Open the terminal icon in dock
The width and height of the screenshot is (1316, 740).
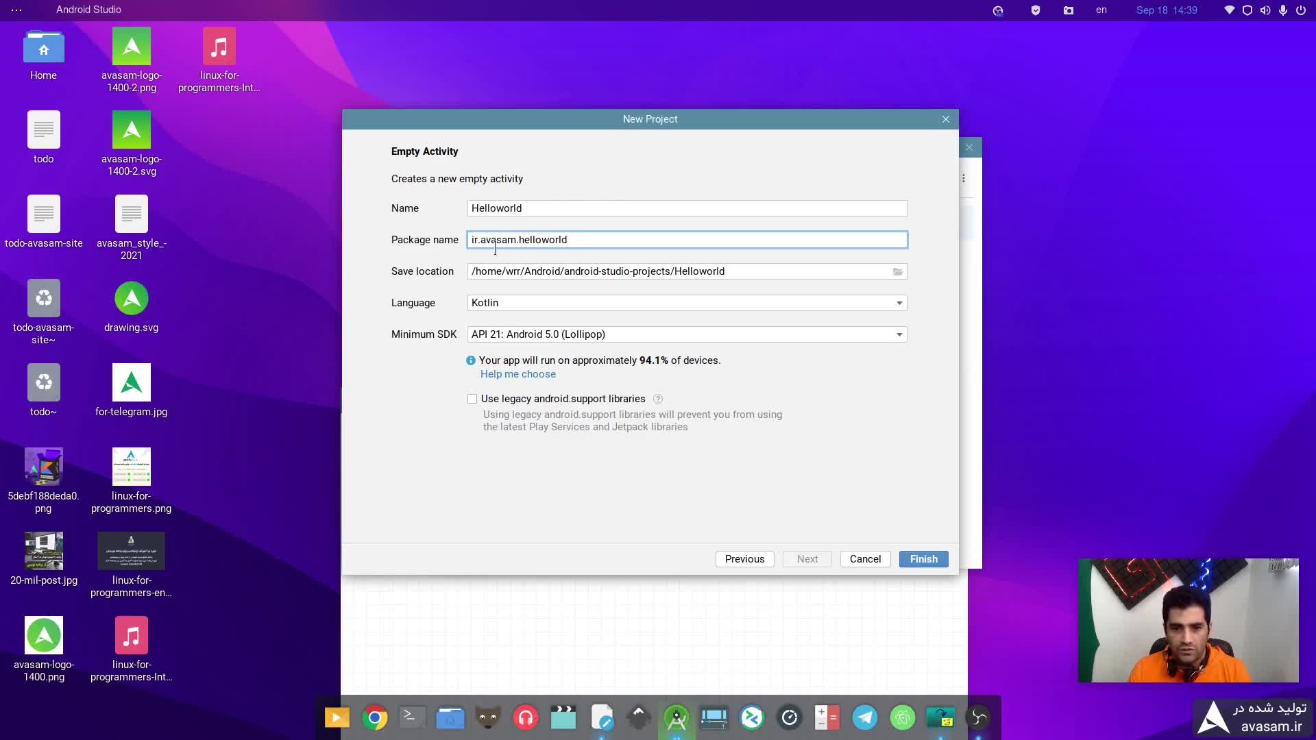412,717
